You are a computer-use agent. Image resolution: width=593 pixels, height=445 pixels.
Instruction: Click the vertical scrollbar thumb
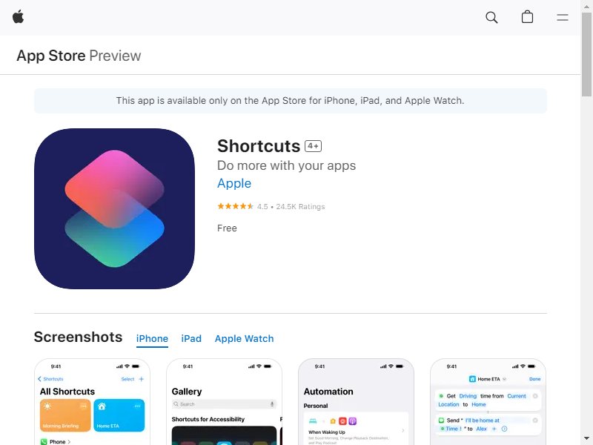tap(586, 55)
